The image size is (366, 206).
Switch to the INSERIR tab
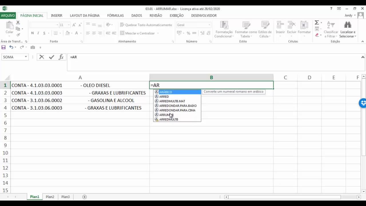click(x=57, y=15)
